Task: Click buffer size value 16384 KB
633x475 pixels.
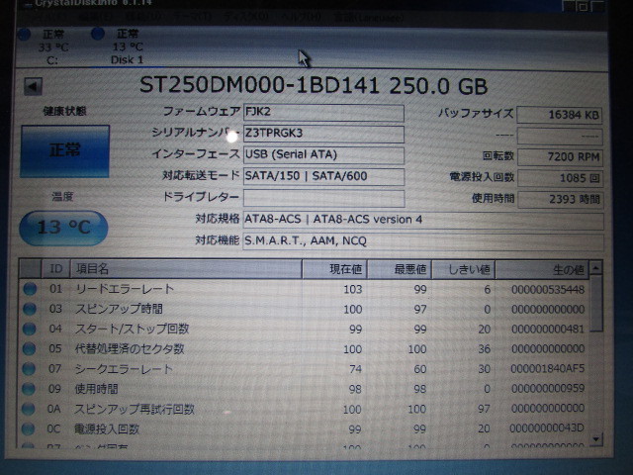Action: pos(560,115)
